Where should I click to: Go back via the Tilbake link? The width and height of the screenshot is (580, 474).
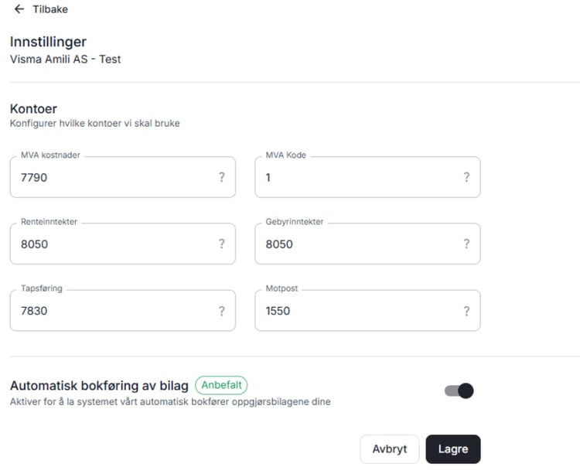click(49, 9)
